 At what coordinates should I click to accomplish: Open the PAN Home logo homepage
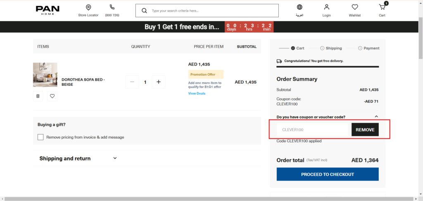tap(48, 10)
